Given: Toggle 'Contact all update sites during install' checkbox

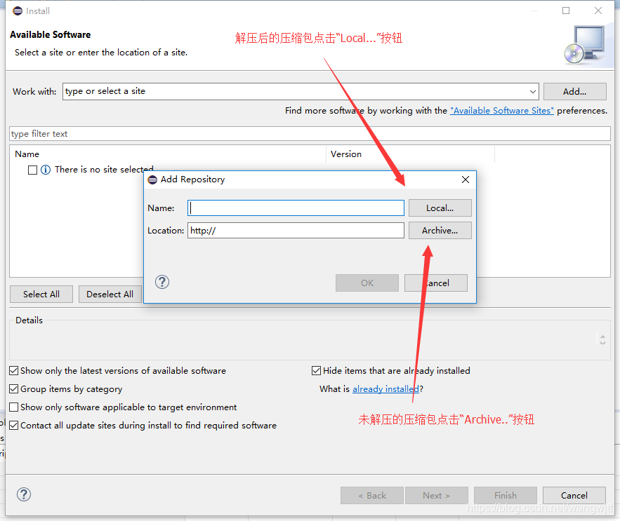Looking at the screenshot, I should pos(14,426).
